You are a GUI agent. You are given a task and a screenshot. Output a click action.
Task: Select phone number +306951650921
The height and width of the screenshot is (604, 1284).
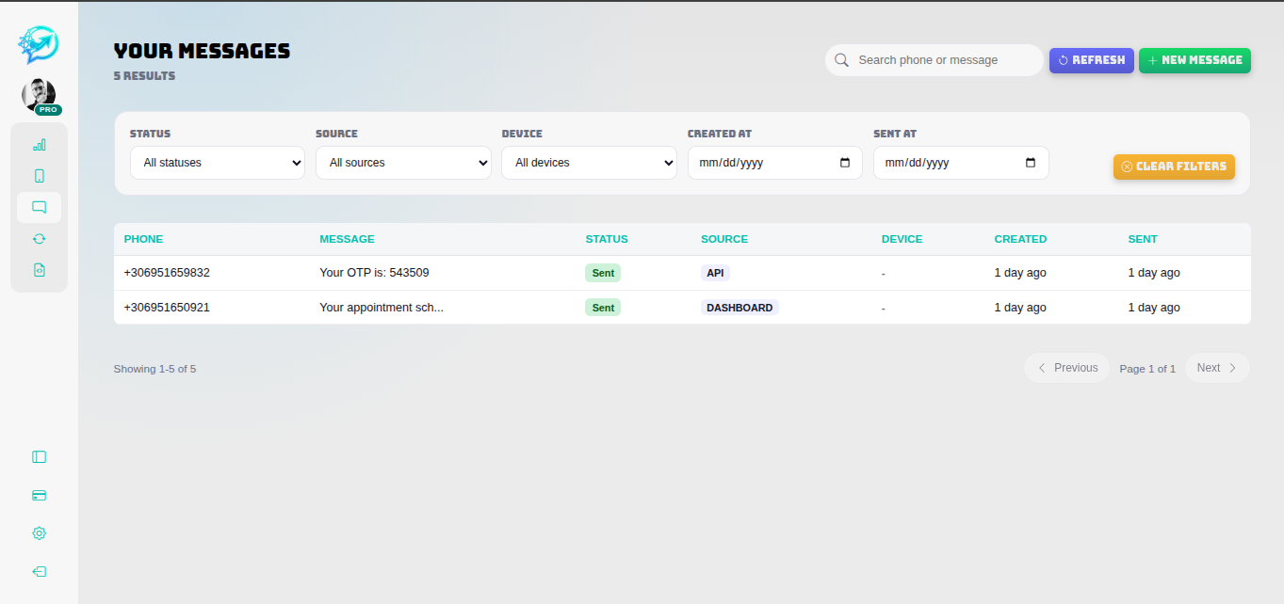[x=167, y=308]
